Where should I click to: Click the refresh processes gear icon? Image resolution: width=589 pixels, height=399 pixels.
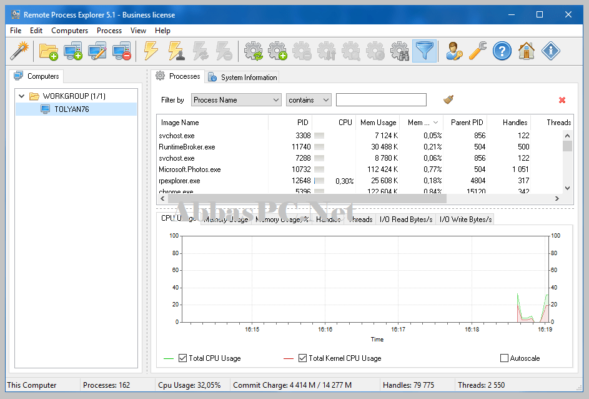tap(254, 51)
